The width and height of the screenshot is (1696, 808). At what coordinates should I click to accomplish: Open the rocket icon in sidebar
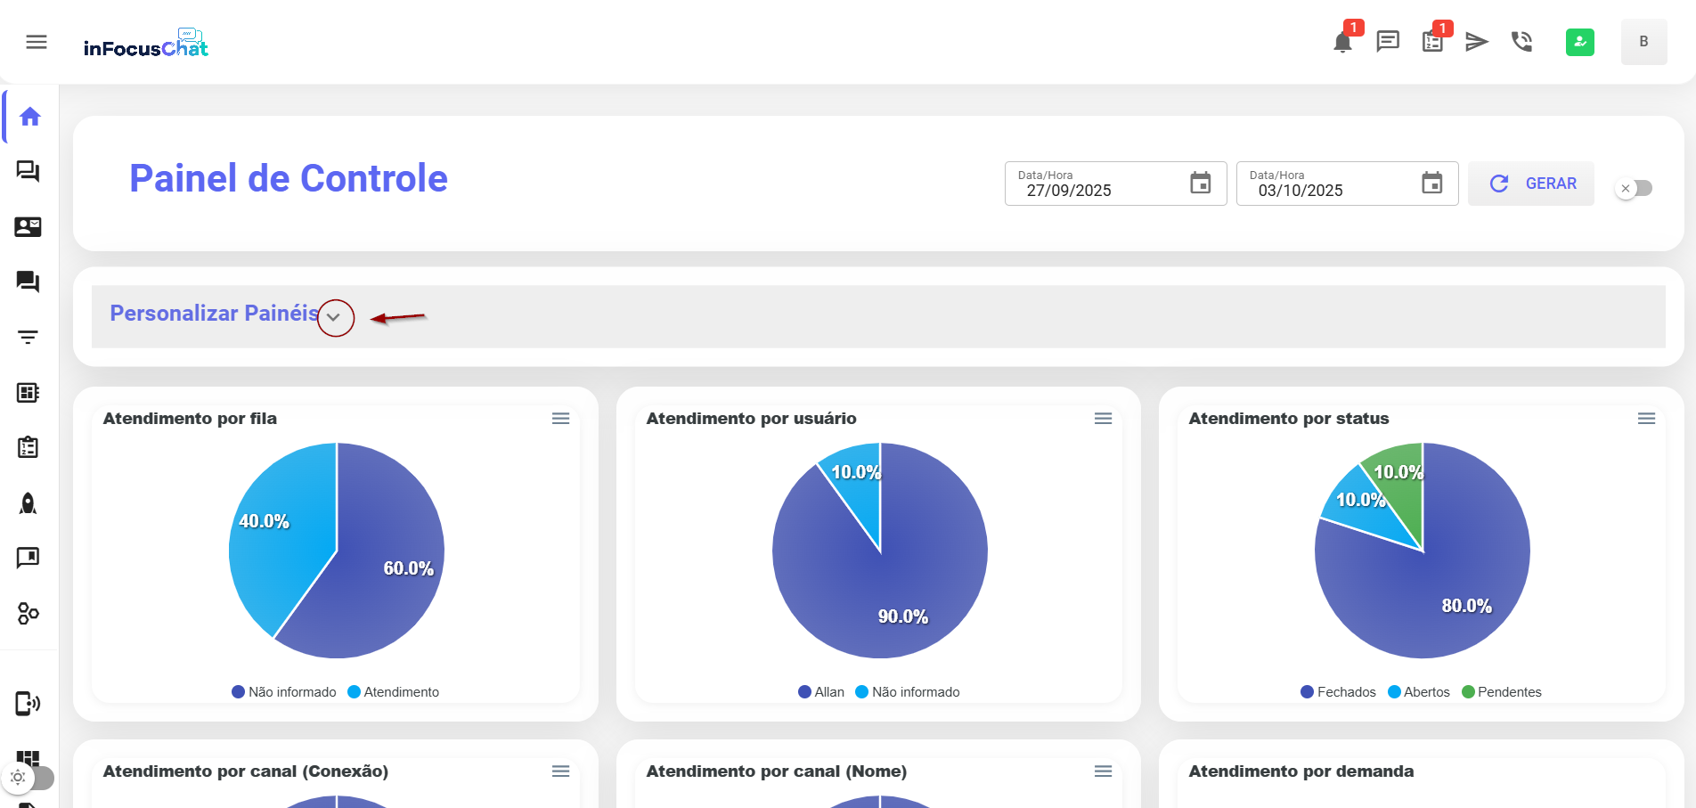(x=29, y=503)
